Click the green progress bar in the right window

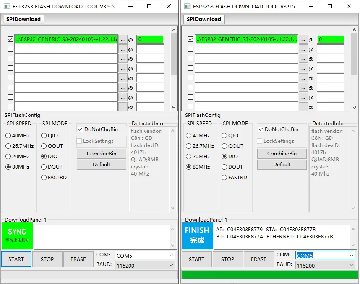269,274
